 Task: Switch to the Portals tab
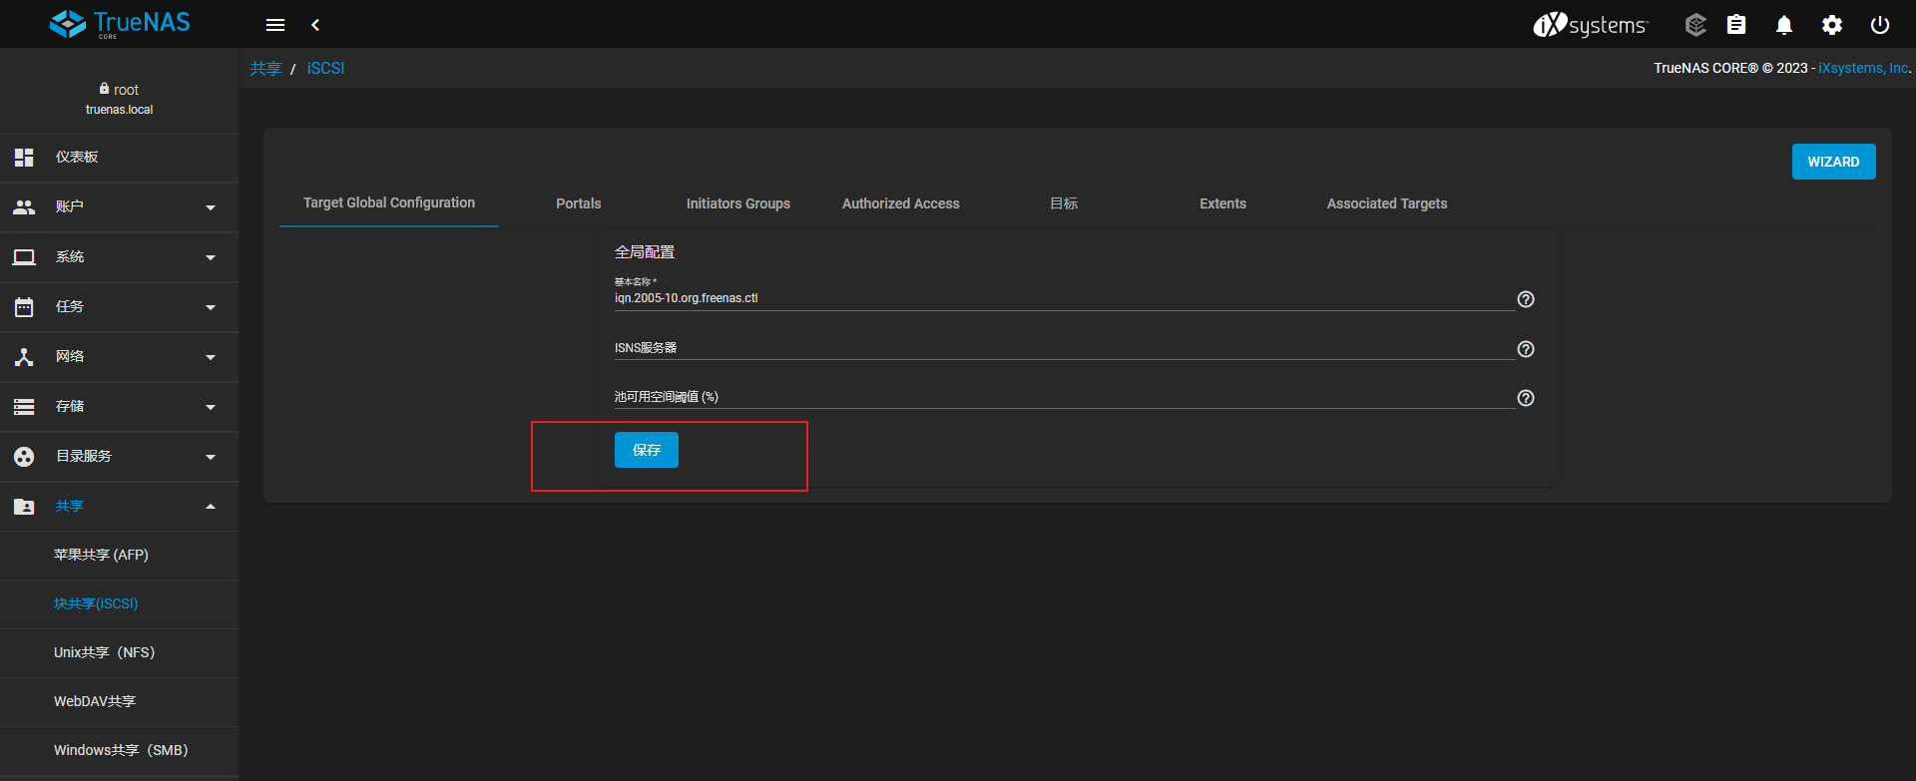[x=579, y=203]
